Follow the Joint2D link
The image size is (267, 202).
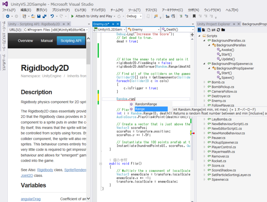coord(27,176)
